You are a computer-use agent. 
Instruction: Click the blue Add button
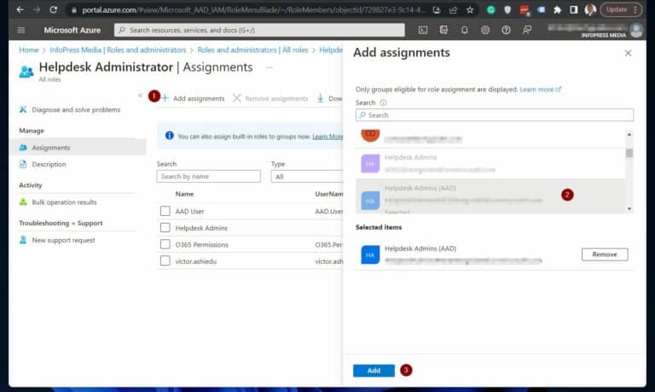(374, 371)
